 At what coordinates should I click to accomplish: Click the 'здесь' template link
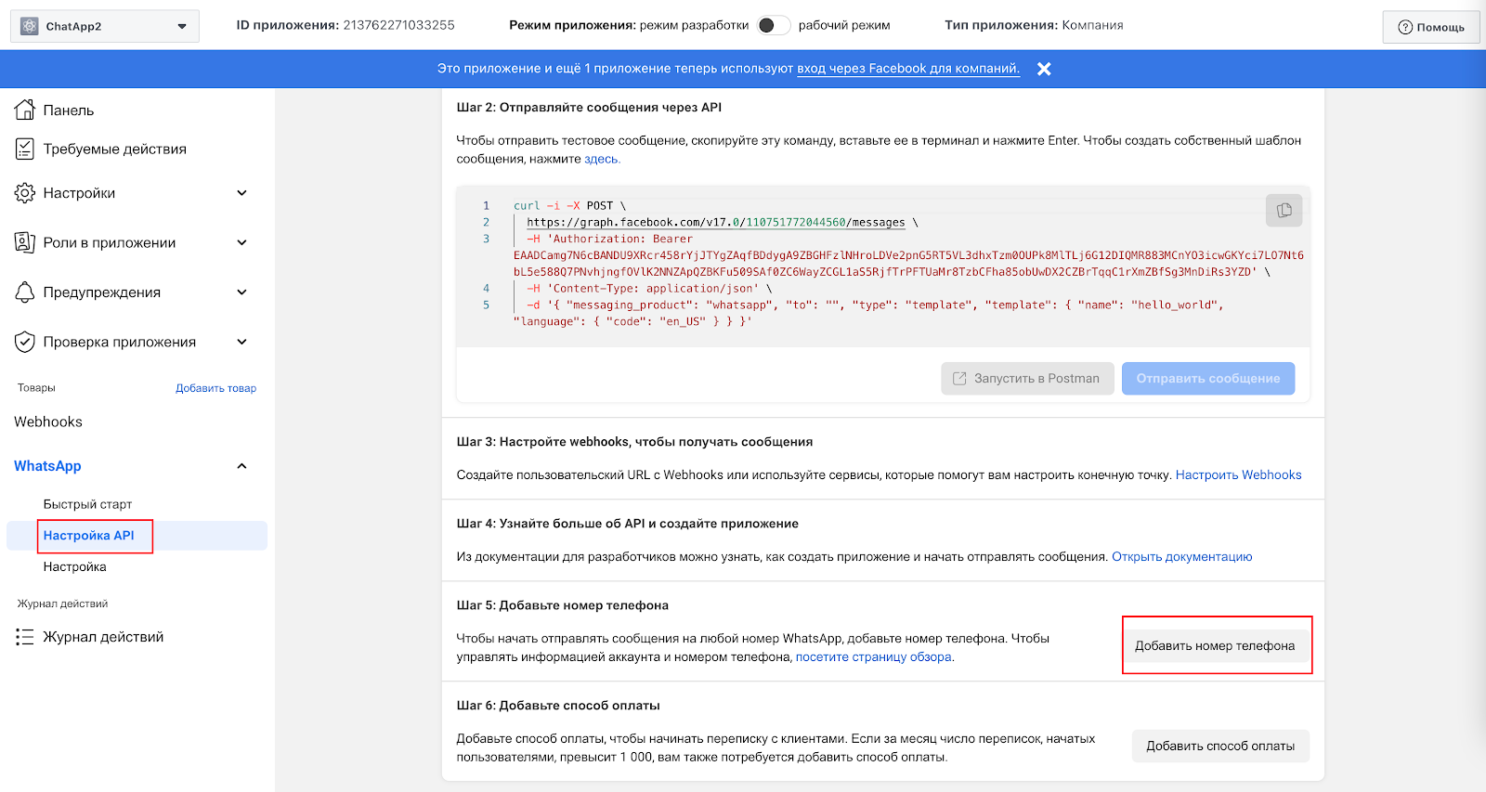601,159
